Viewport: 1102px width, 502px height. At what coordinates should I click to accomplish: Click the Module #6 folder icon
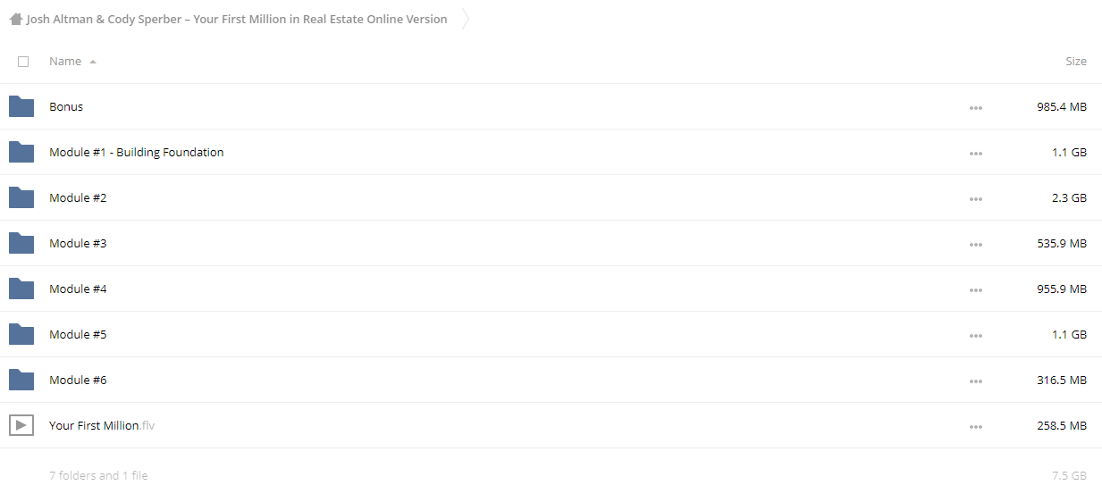click(21, 381)
